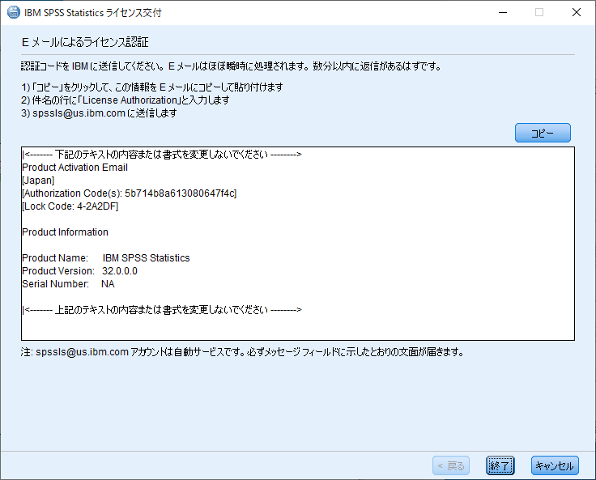The image size is (596, 480).
Task: Click the window title IBM SPSS Statistics ライセンス交付
Action: [x=93, y=12]
